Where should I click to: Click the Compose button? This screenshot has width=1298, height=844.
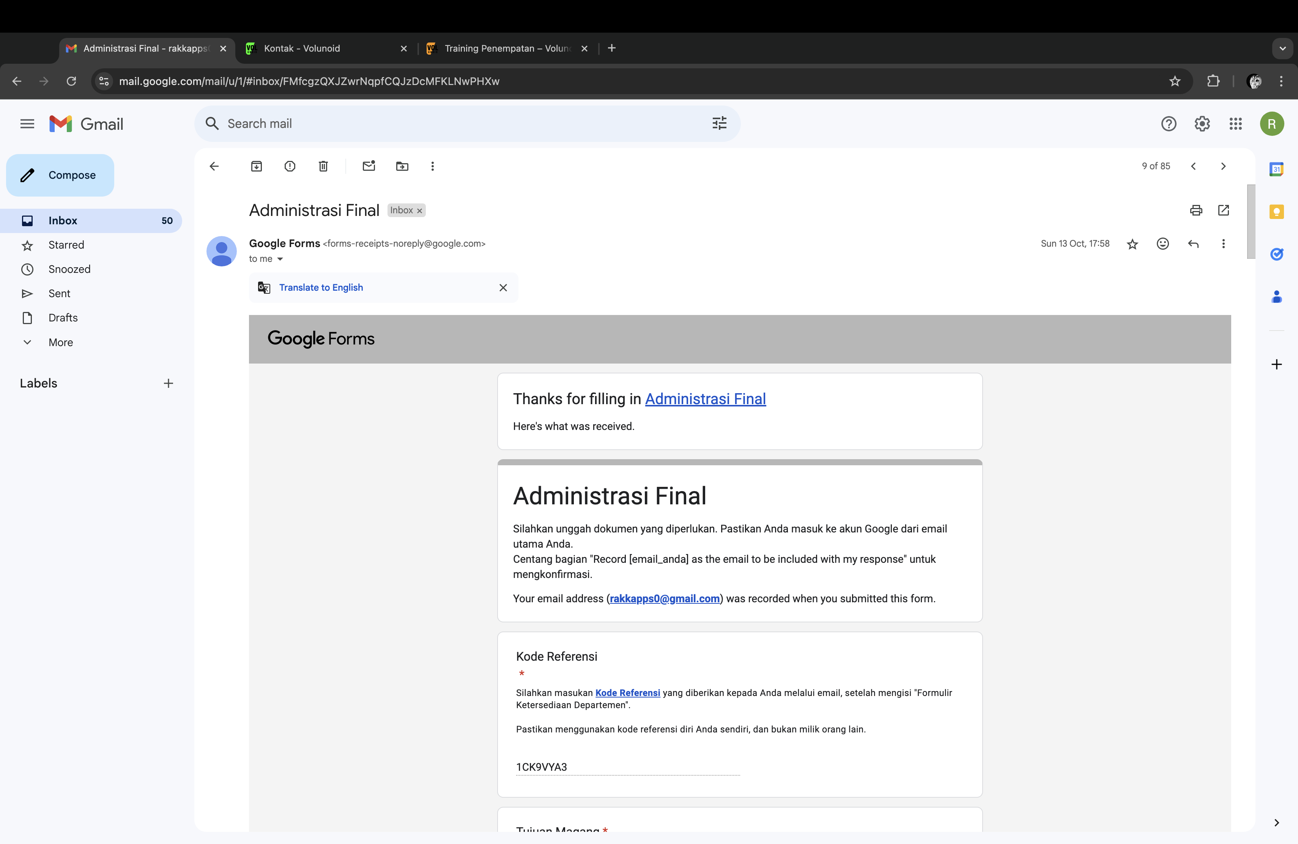pyautogui.click(x=60, y=175)
